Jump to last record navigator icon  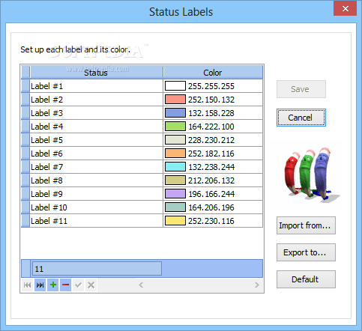pos(40,285)
